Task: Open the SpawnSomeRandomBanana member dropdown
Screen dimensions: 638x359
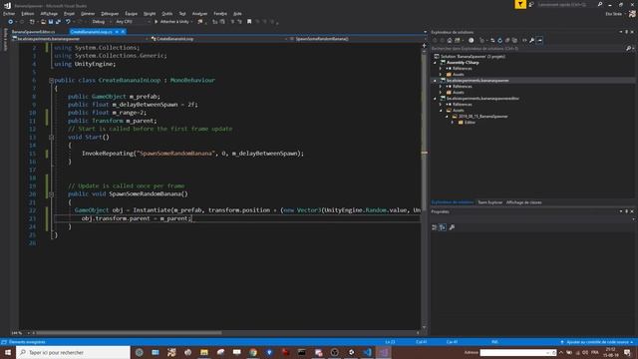Action: click(x=357, y=39)
